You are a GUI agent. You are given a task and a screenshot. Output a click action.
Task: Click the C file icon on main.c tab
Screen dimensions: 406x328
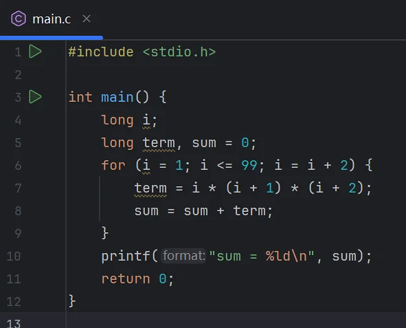(19, 19)
